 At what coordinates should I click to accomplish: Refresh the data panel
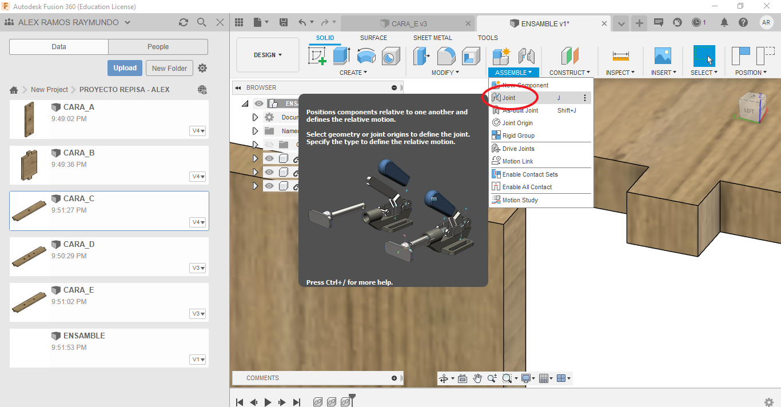pos(184,22)
